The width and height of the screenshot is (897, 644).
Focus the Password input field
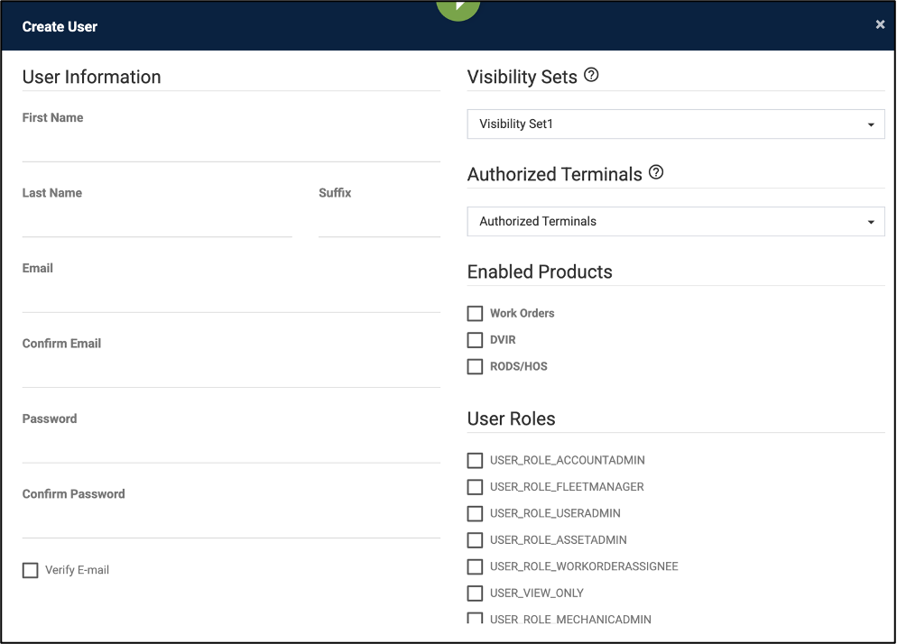[x=231, y=448]
